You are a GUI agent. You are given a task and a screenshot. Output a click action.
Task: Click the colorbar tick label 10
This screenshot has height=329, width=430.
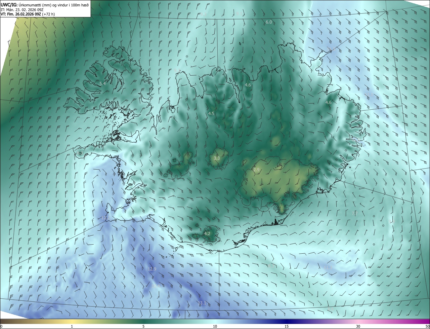[215, 326]
